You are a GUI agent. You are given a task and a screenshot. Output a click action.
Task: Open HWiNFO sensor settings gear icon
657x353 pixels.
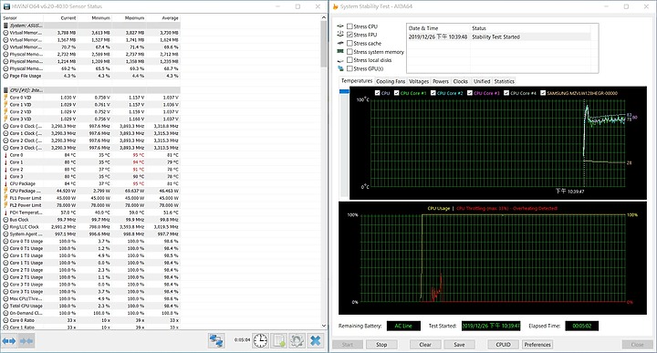click(x=297, y=341)
